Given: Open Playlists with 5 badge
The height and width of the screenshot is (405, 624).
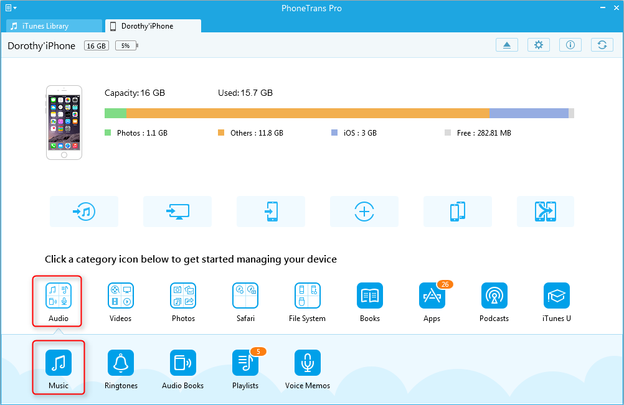Looking at the screenshot, I should click(x=245, y=363).
